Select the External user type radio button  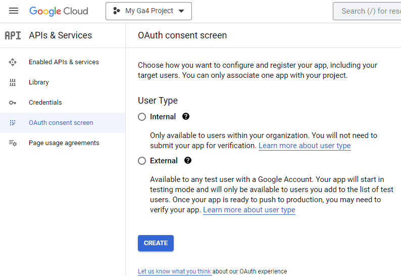click(142, 161)
